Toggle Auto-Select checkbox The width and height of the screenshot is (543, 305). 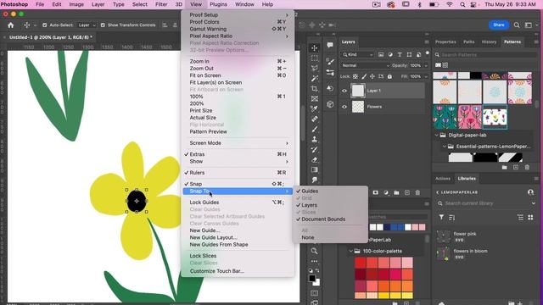[x=45, y=25]
